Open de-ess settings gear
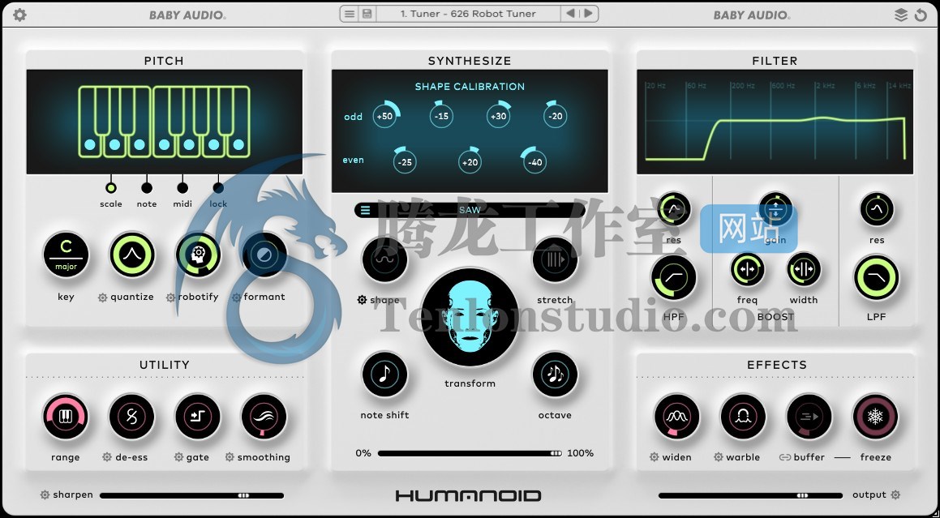 click(x=107, y=457)
